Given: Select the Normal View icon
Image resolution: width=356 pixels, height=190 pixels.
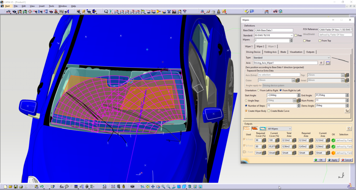Looking at the screenshot, I should 174,187.
